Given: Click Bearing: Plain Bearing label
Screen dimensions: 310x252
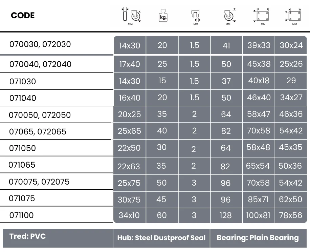Looking at the screenshot, I should (x=258, y=238).
